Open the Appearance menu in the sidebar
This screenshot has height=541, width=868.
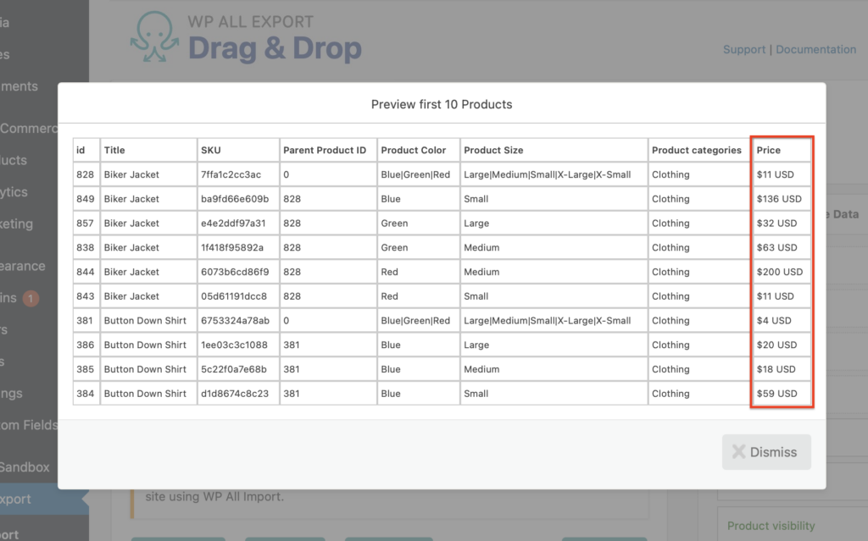[23, 266]
